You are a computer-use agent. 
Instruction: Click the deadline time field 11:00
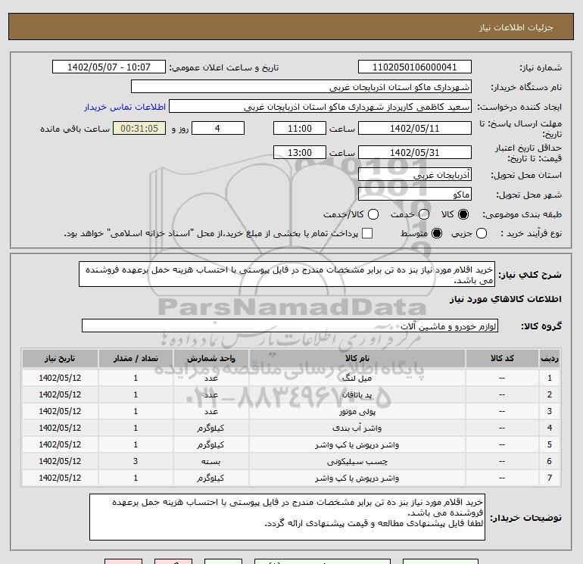(300, 129)
